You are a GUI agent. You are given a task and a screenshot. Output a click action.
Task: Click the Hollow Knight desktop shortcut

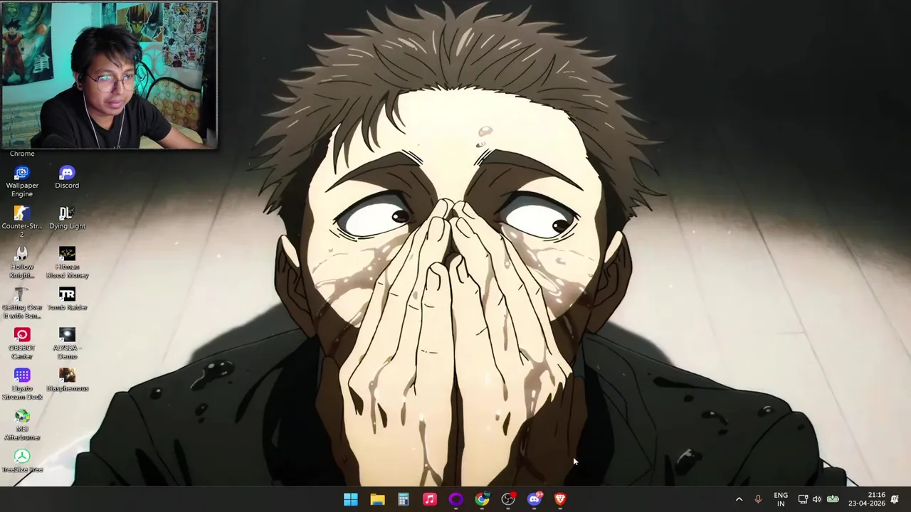[x=22, y=262]
